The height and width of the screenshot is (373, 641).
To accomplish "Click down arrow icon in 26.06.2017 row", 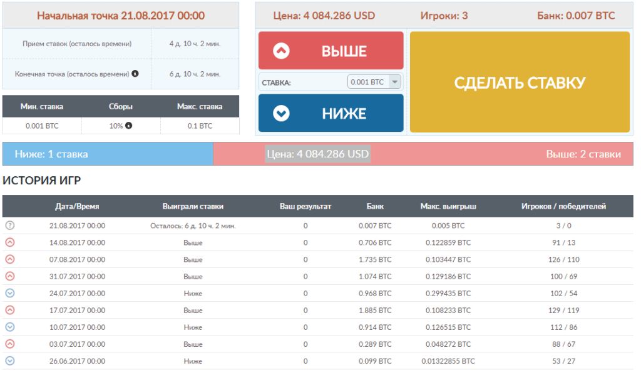I will 9,361.
